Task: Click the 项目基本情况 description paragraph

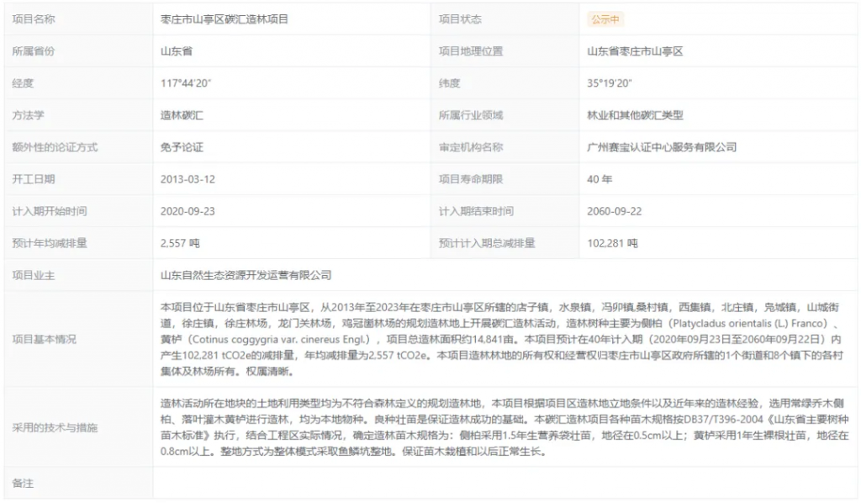Action: click(x=504, y=339)
